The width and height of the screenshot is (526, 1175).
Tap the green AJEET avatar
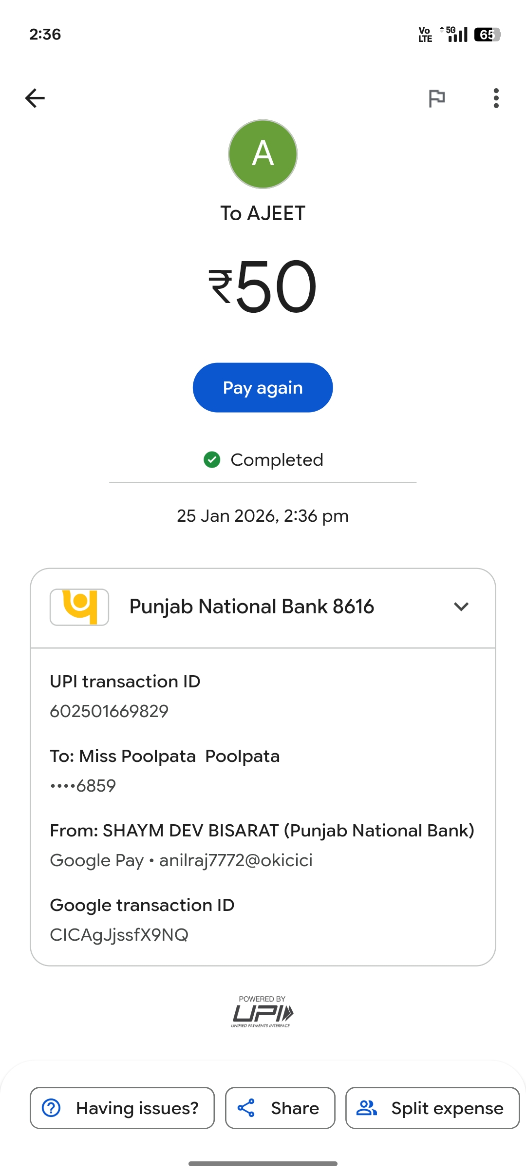[x=263, y=154]
